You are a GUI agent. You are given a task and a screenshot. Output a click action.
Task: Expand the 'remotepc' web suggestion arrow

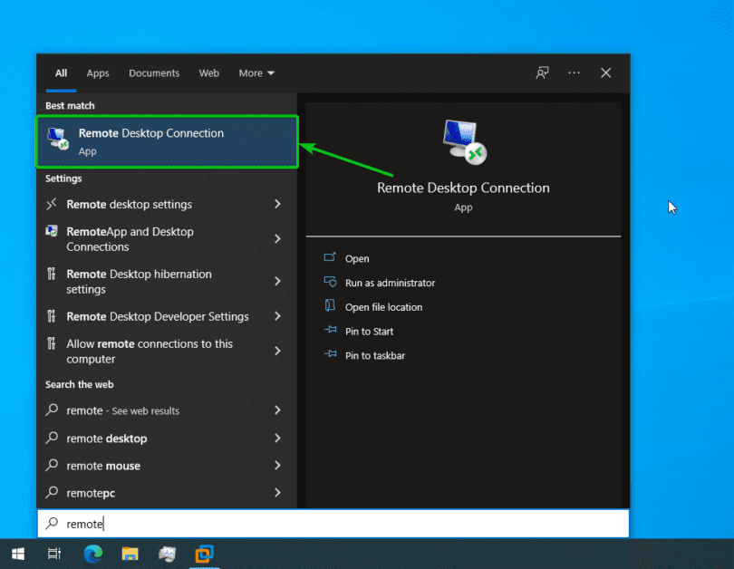(x=277, y=493)
